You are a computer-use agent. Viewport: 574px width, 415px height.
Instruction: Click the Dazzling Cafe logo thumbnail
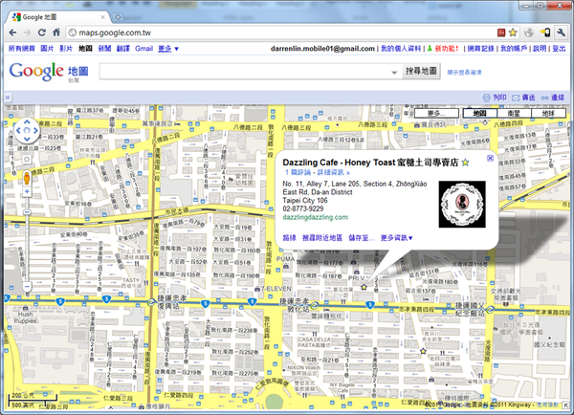462,205
